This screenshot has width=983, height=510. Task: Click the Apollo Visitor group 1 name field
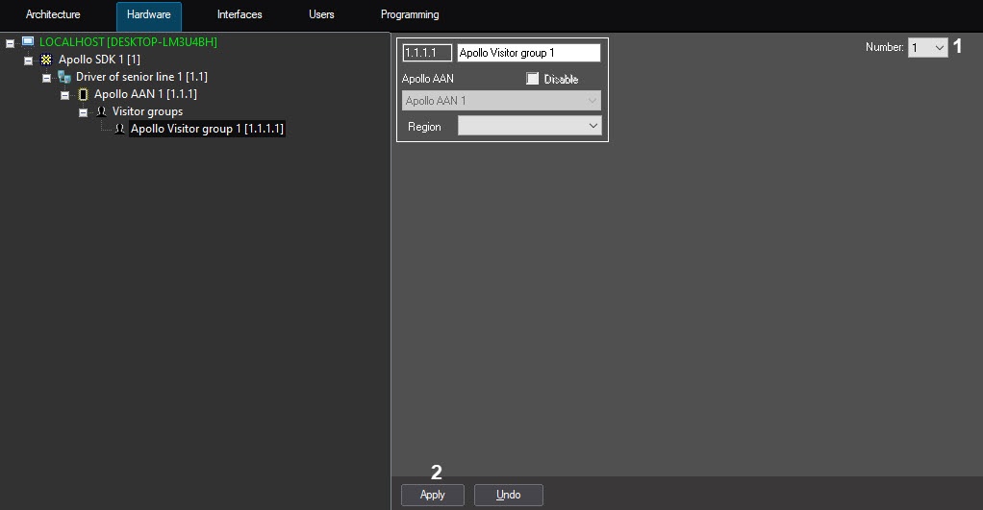528,53
